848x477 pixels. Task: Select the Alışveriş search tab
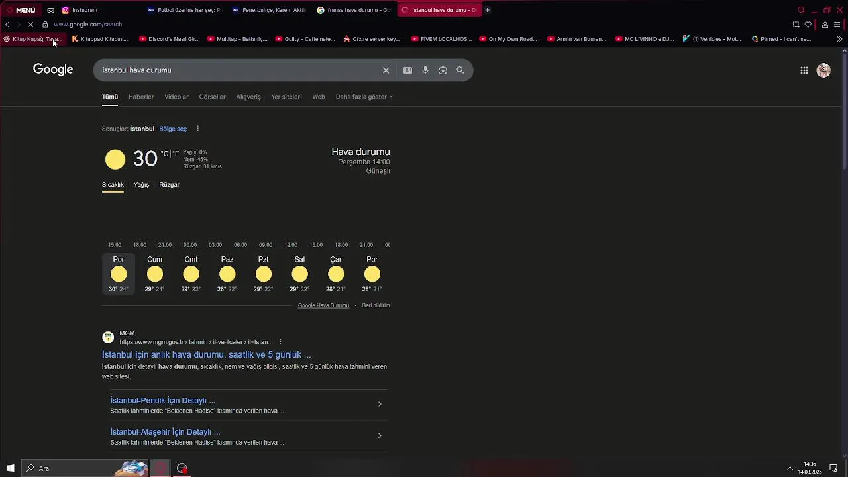248,97
